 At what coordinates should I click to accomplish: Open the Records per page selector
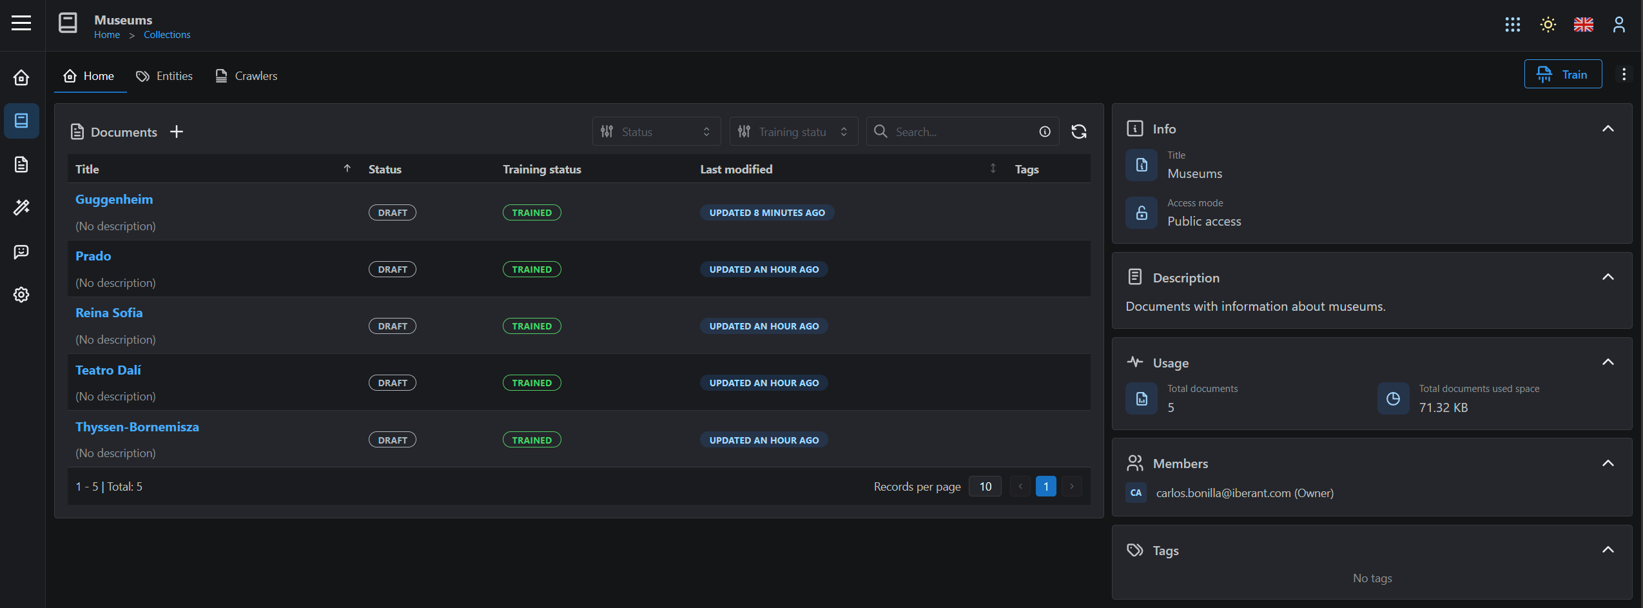tap(985, 486)
